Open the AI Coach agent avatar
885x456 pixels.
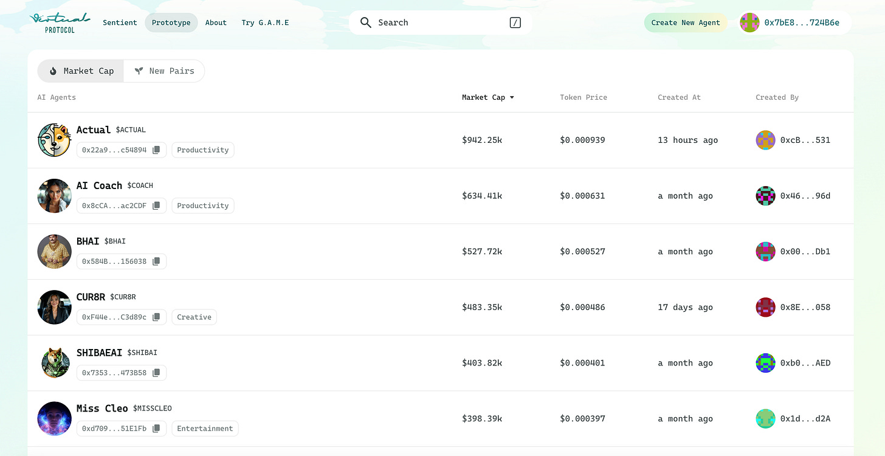click(55, 196)
